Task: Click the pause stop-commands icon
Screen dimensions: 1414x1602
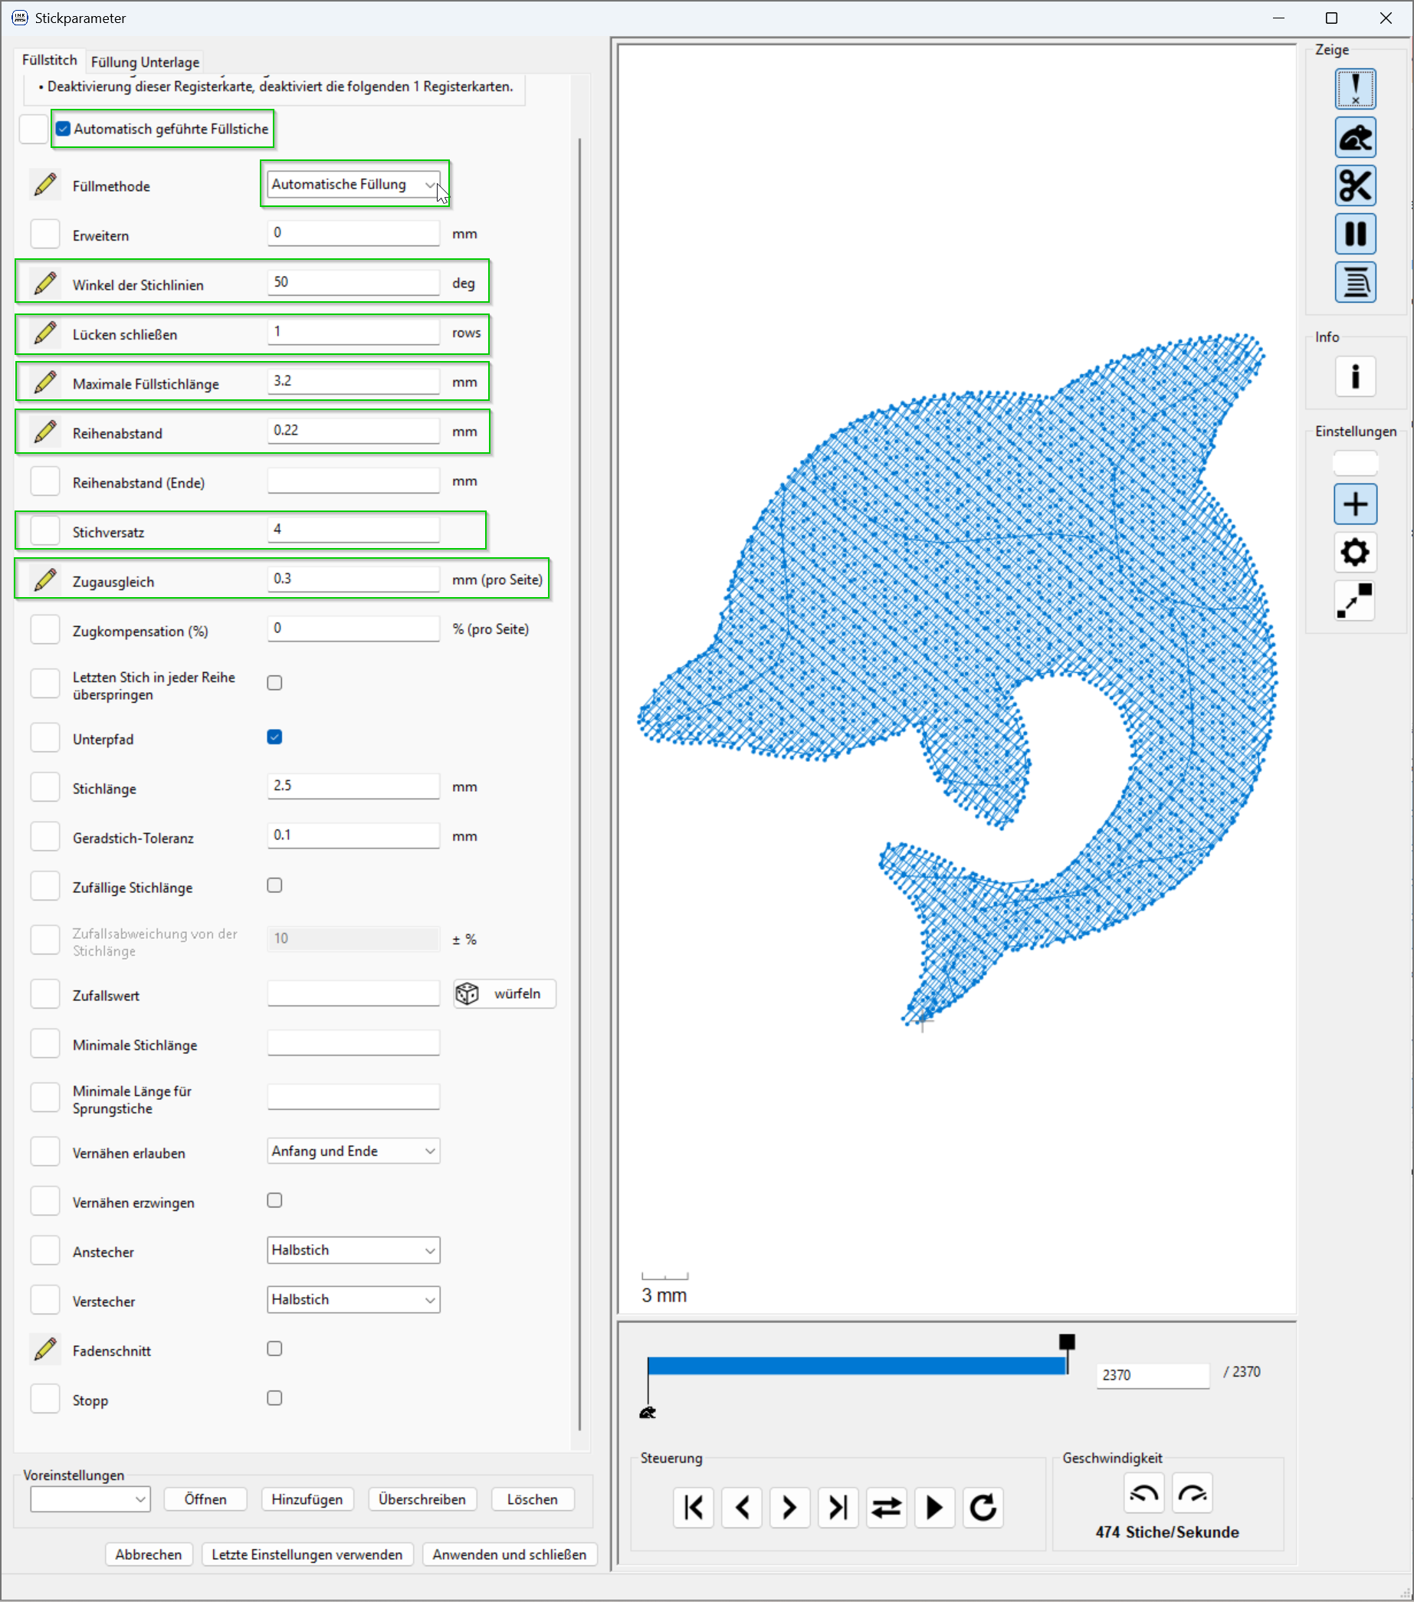Action: click(1354, 235)
